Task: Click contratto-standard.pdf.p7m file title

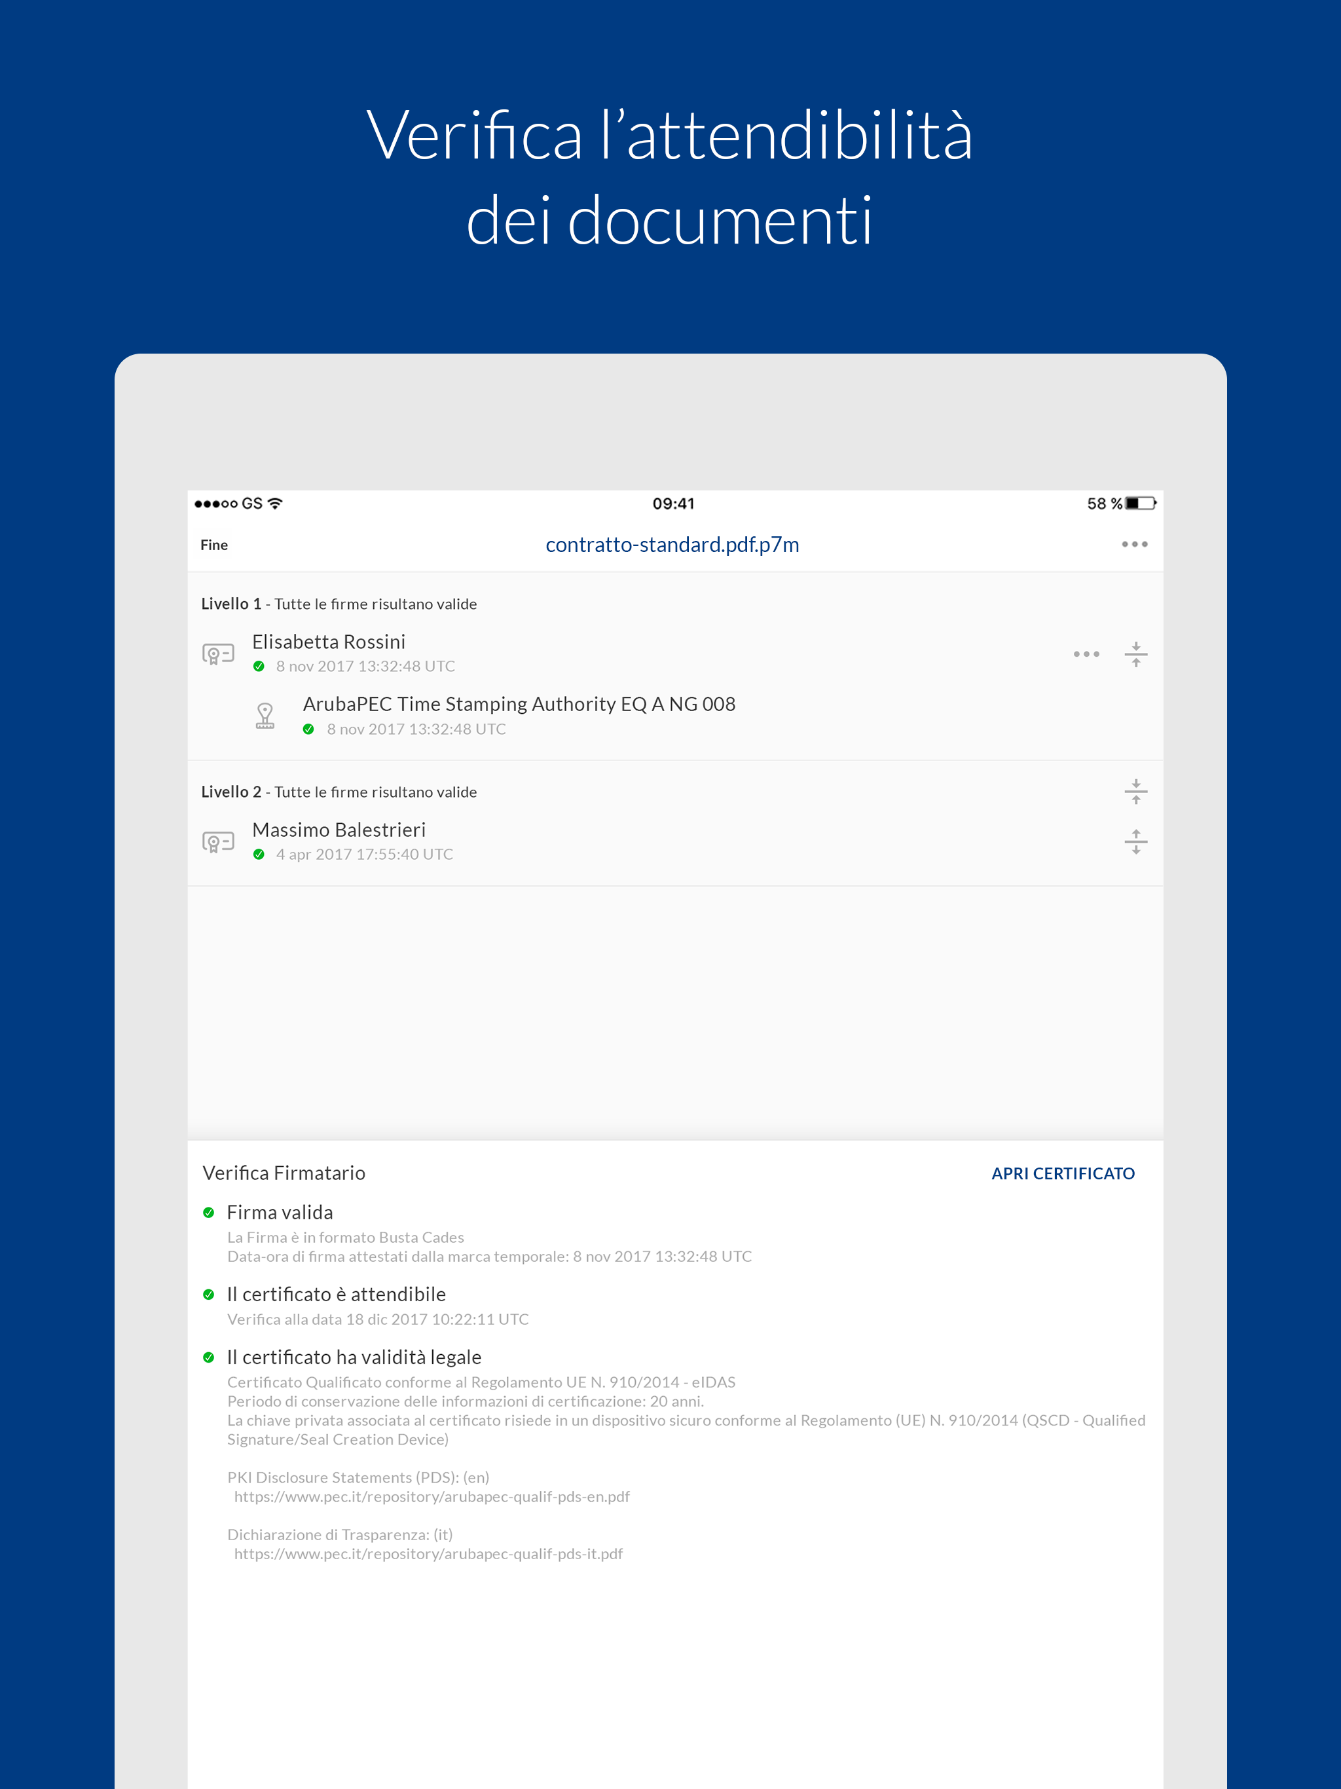Action: tap(672, 545)
